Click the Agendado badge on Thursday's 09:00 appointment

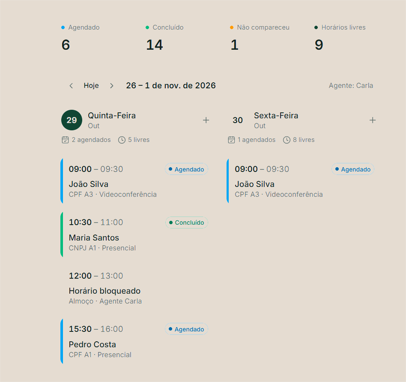pyautogui.click(x=186, y=169)
